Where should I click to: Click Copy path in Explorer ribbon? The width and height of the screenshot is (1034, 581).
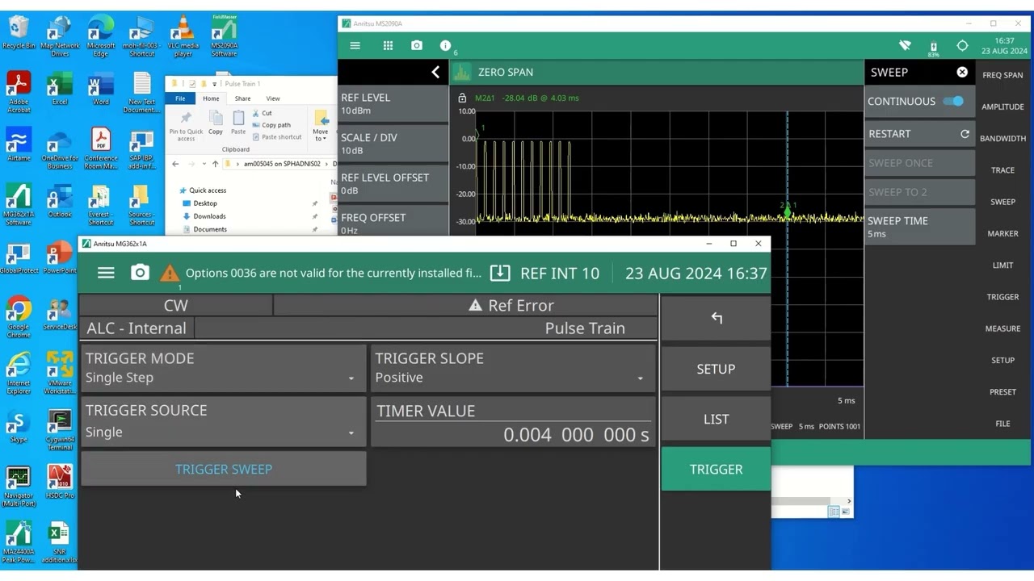pyautogui.click(x=271, y=125)
